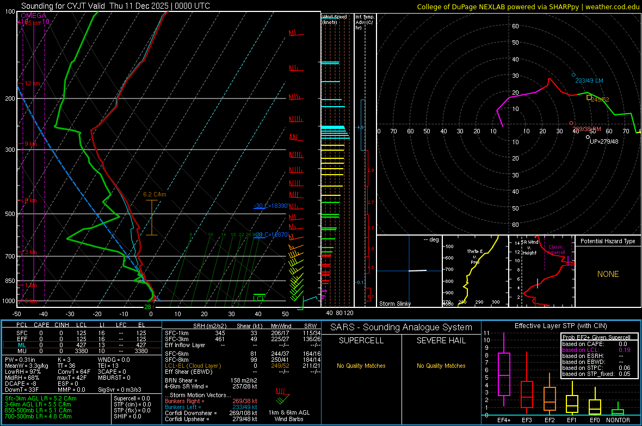
Task: Click the orange 6.2 C/km lapse rate bracket label
Action: coord(155,195)
